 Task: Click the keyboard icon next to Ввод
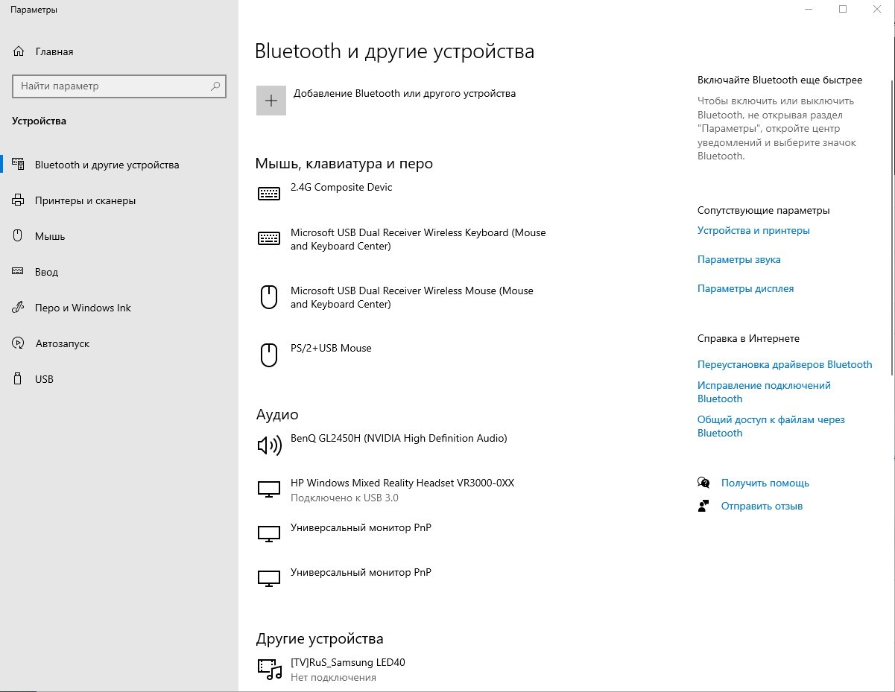click(x=19, y=272)
